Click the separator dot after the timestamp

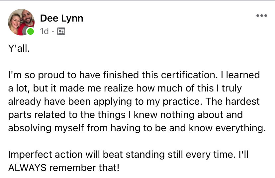point(53,32)
